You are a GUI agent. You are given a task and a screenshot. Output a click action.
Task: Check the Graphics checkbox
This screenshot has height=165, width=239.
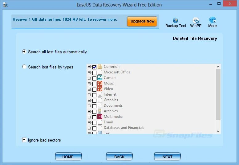click(94, 101)
